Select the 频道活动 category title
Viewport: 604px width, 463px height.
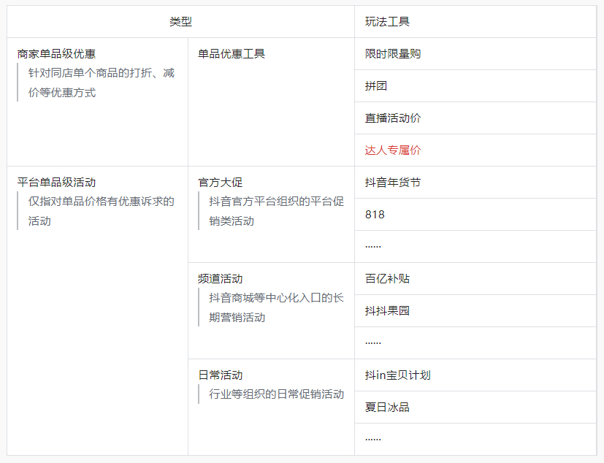click(x=220, y=279)
